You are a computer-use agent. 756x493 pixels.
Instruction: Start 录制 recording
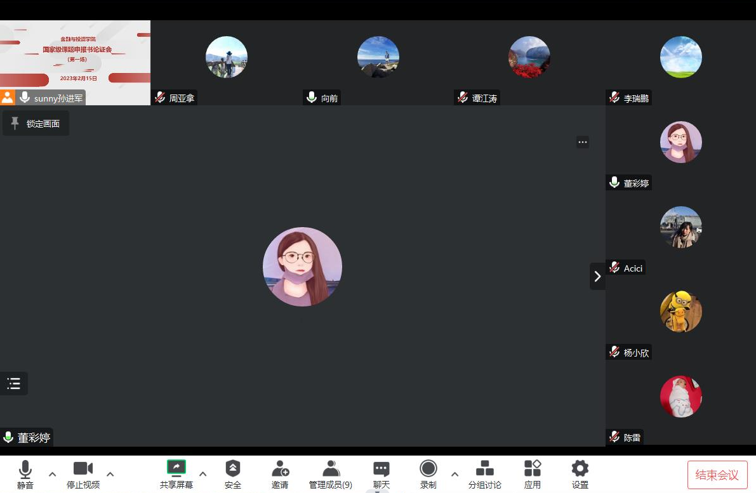point(428,470)
